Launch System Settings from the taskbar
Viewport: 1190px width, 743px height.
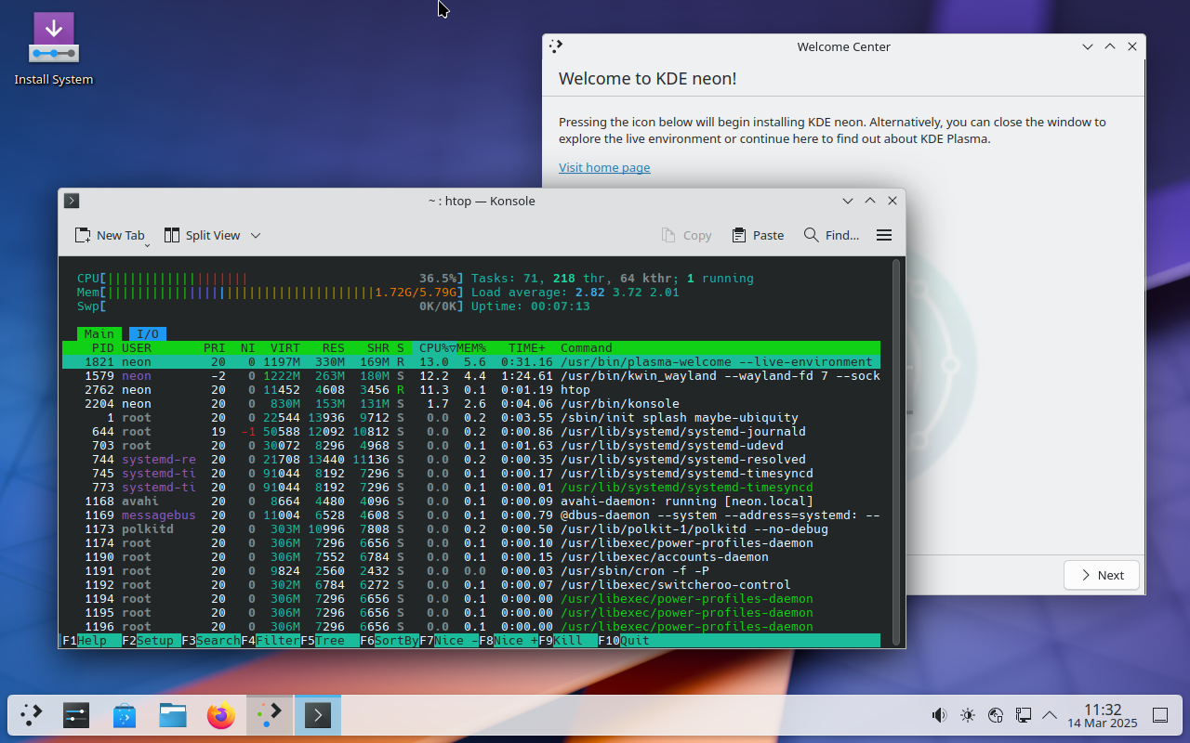pos(76,715)
